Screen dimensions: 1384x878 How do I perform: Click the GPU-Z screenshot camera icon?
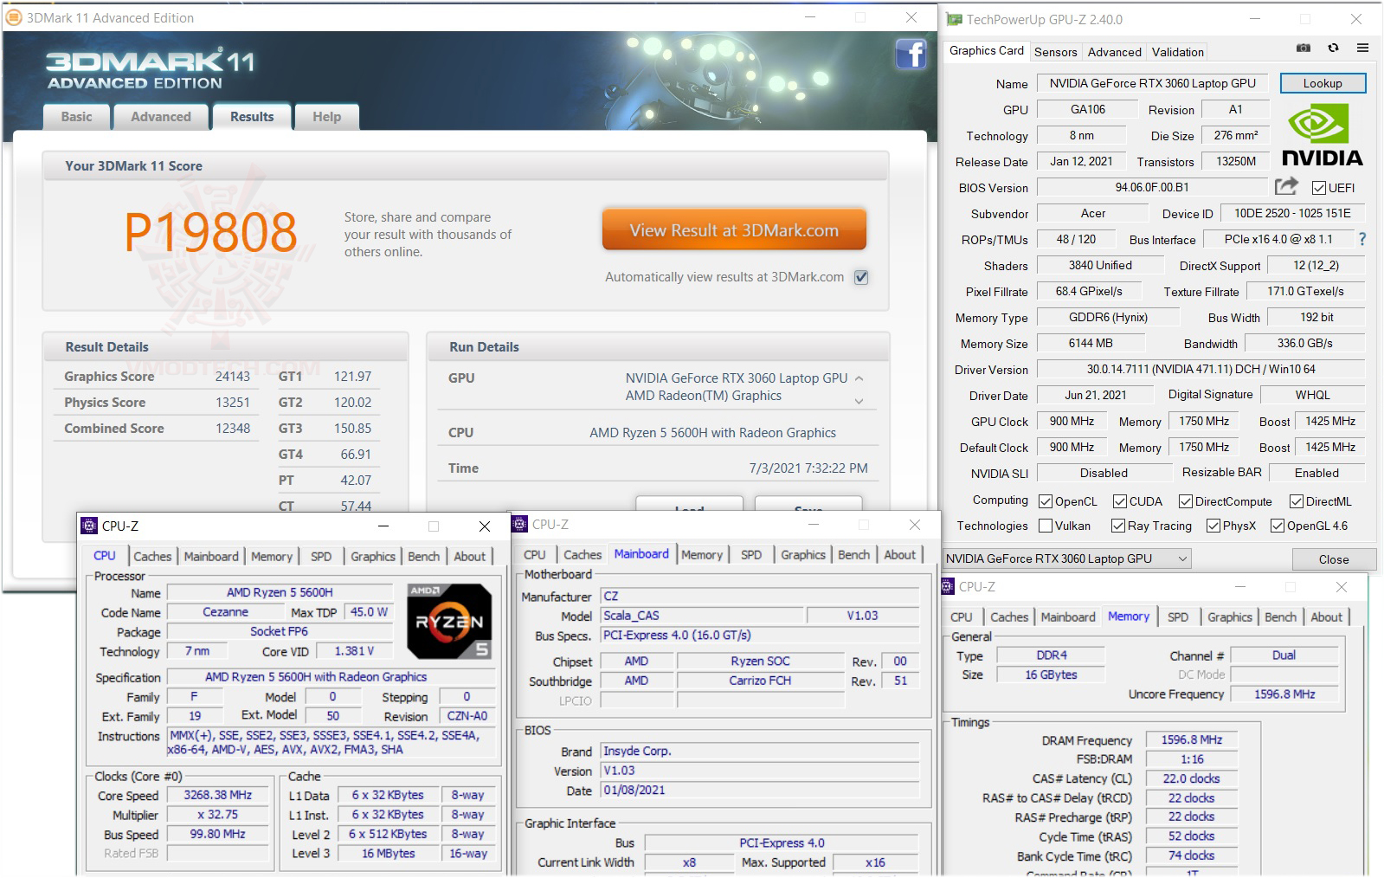(x=1304, y=48)
